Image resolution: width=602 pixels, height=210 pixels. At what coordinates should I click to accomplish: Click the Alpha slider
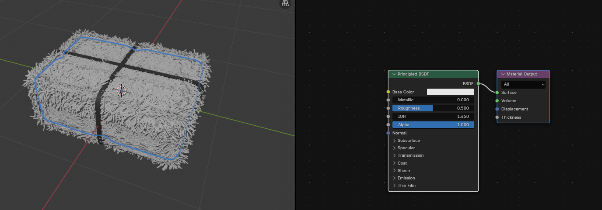tap(433, 125)
